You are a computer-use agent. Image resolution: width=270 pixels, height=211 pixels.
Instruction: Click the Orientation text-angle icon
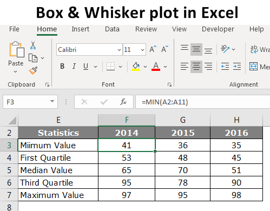225,49
